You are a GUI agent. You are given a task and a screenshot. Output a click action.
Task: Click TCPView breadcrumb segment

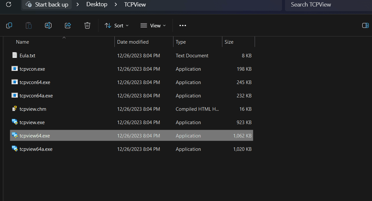(x=135, y=5)
